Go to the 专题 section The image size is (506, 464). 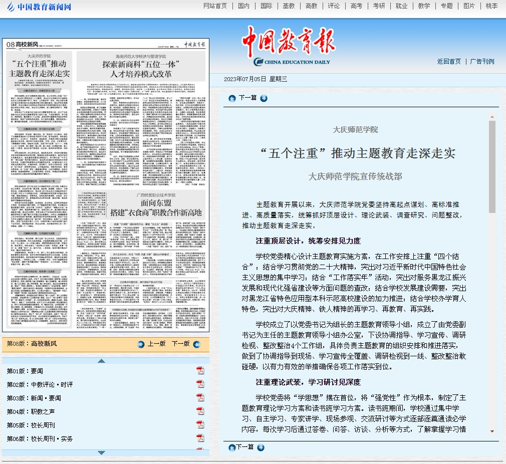[446, 6]
